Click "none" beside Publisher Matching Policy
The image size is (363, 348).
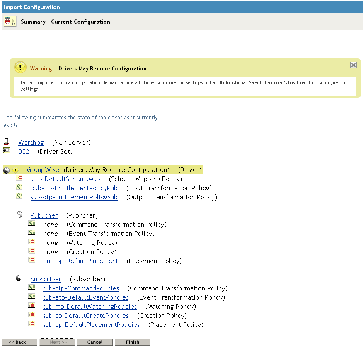pyautogui.click(x=51, y=243)
